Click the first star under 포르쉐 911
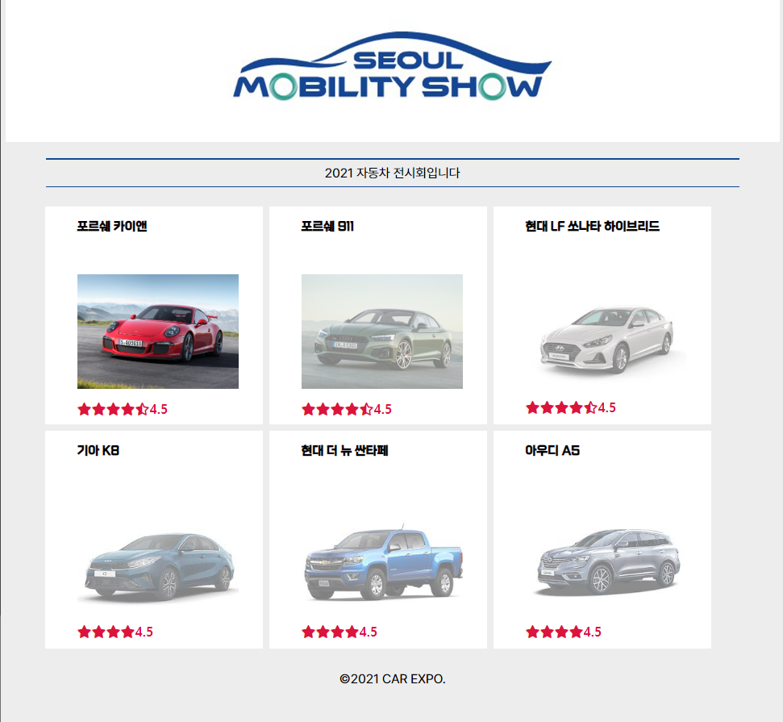Viewport: 783px width, 722px height. 309,410
